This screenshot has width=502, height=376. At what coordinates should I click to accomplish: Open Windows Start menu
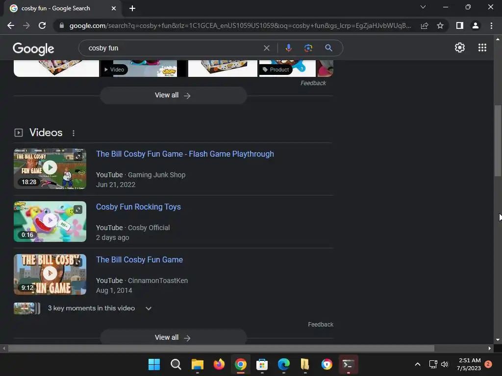pos(154,364)
